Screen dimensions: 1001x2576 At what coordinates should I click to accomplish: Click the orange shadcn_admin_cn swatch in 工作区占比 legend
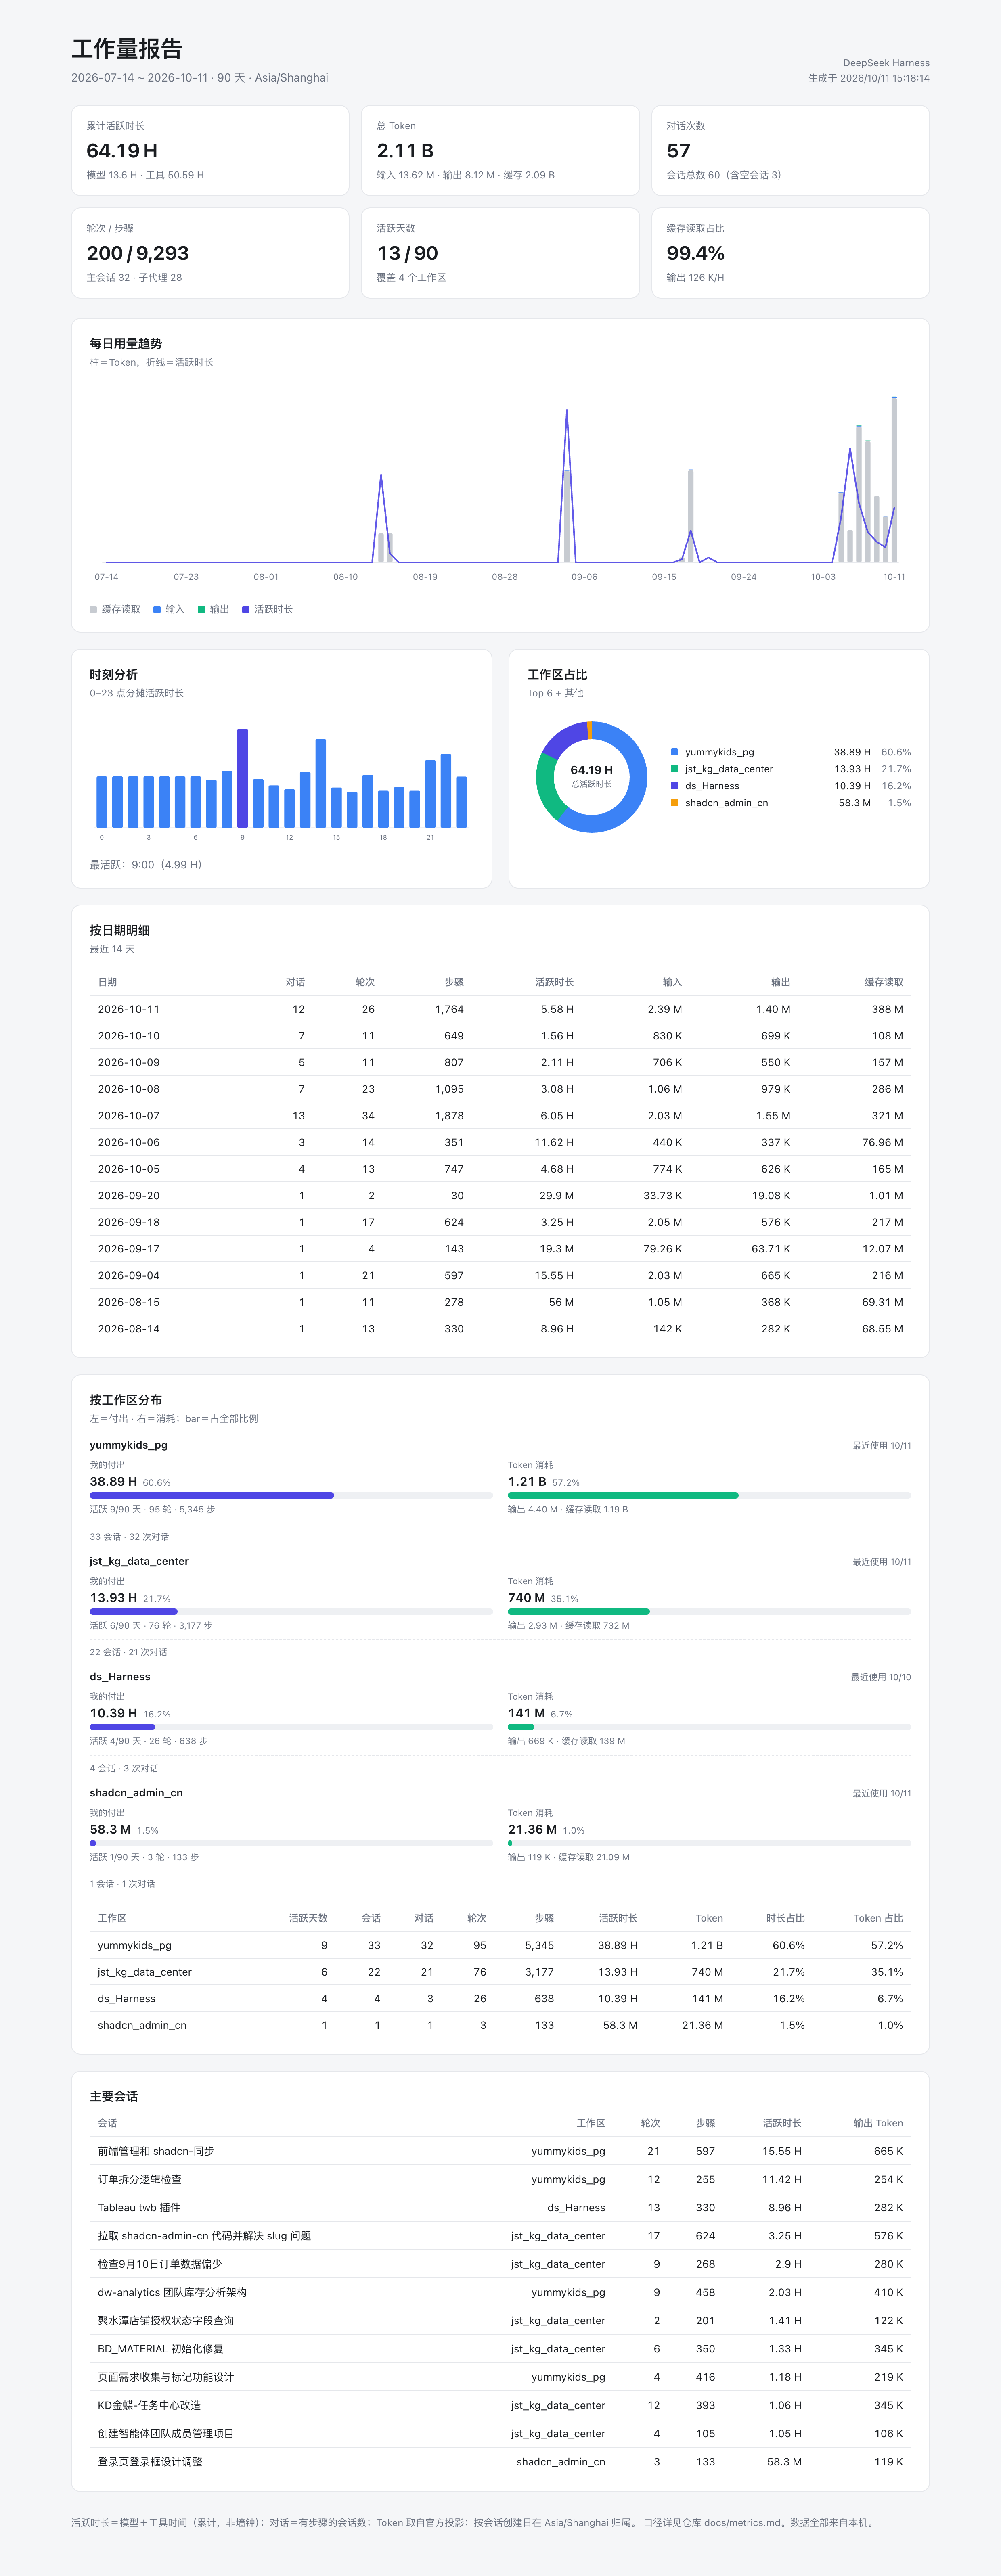coord(674,803)
